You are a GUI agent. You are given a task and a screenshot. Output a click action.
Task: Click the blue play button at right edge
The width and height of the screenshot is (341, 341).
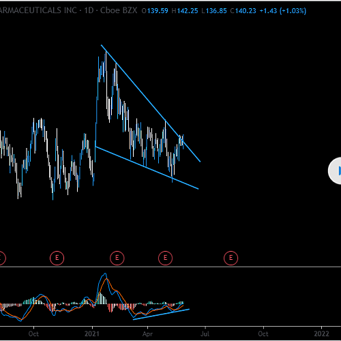coord(335,170)
